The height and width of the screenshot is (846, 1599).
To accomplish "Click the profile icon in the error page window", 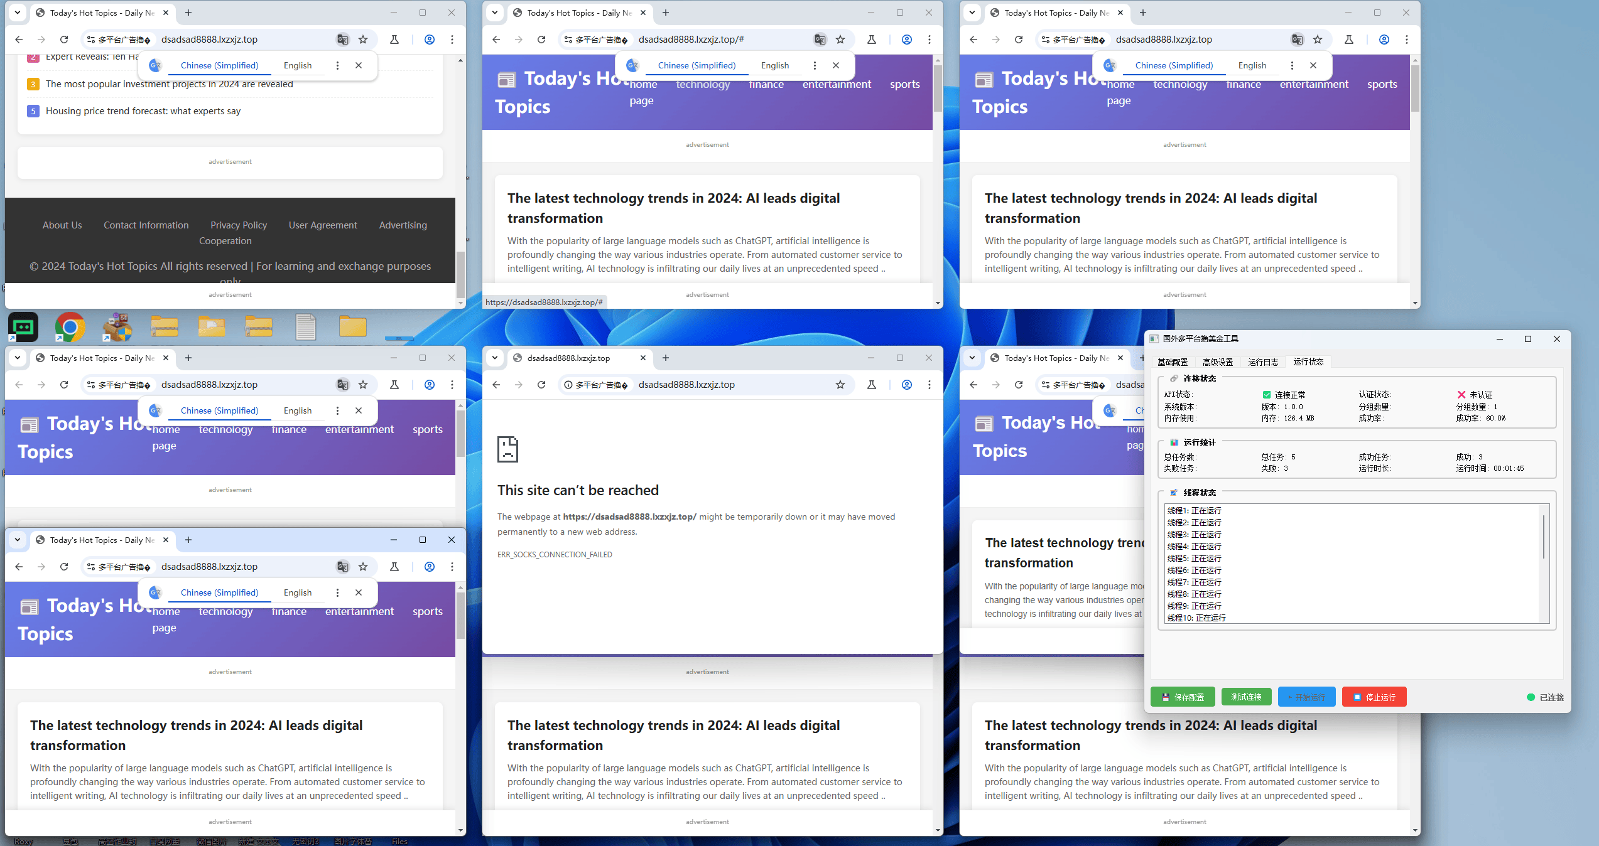I will (x=907, y=385).
